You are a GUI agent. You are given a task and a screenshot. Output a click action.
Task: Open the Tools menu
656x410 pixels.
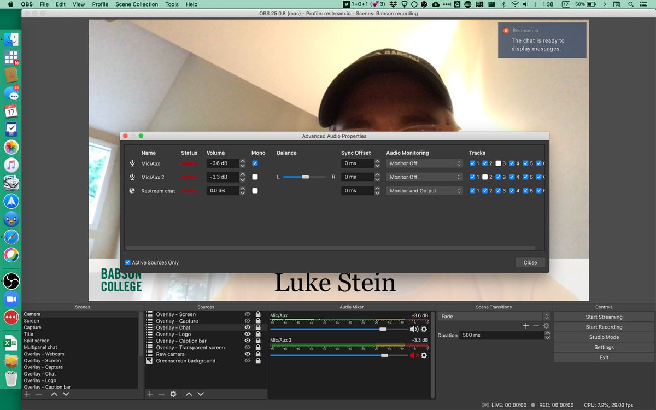[x=172, y=4]
